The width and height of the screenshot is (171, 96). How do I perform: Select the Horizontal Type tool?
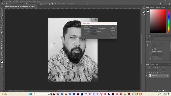pos(2,46)
